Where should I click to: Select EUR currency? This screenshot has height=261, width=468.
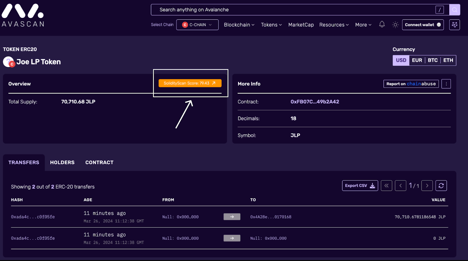pyautogui.click(x=417, y=60)
